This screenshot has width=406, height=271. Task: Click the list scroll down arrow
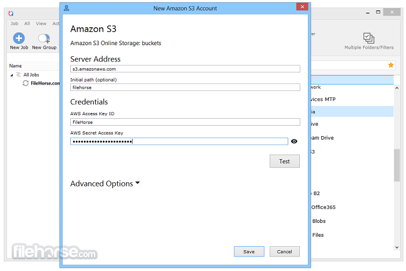(x=397, y=247)
